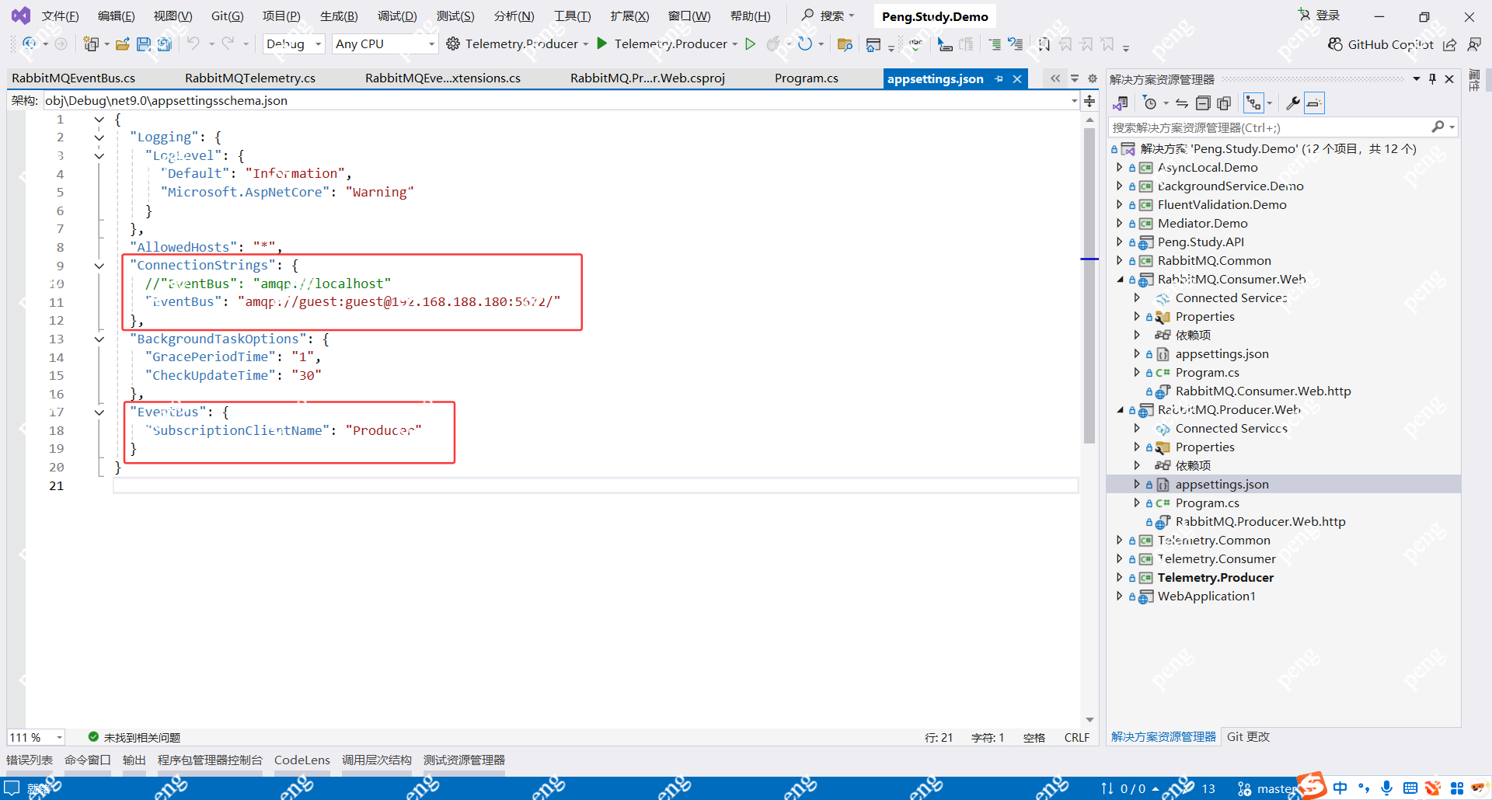Toggle auto-hide pin on Solution Explorer panel

[1432, 78]
